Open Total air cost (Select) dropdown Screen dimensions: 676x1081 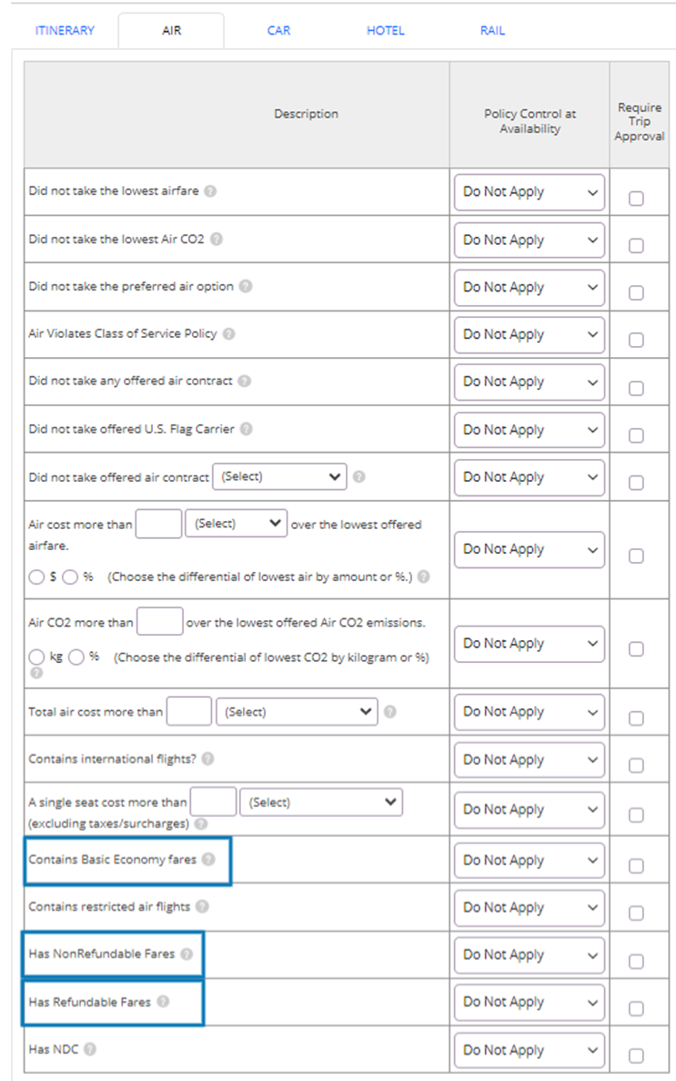point(297,711)
